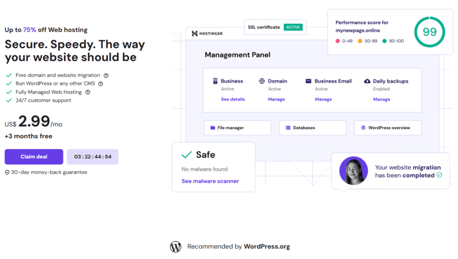The height and width of the screenshot is (259, 458).
Task: Click Manage under Business Email
Action: [x=323, y=99]
